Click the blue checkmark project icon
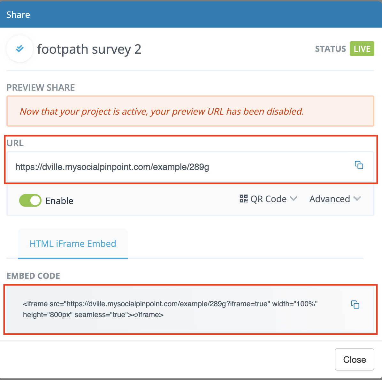This screenshot has height=380, width=382. (x=20, y=49)
